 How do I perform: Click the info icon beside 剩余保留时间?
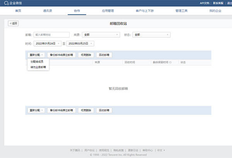(170, 62)
